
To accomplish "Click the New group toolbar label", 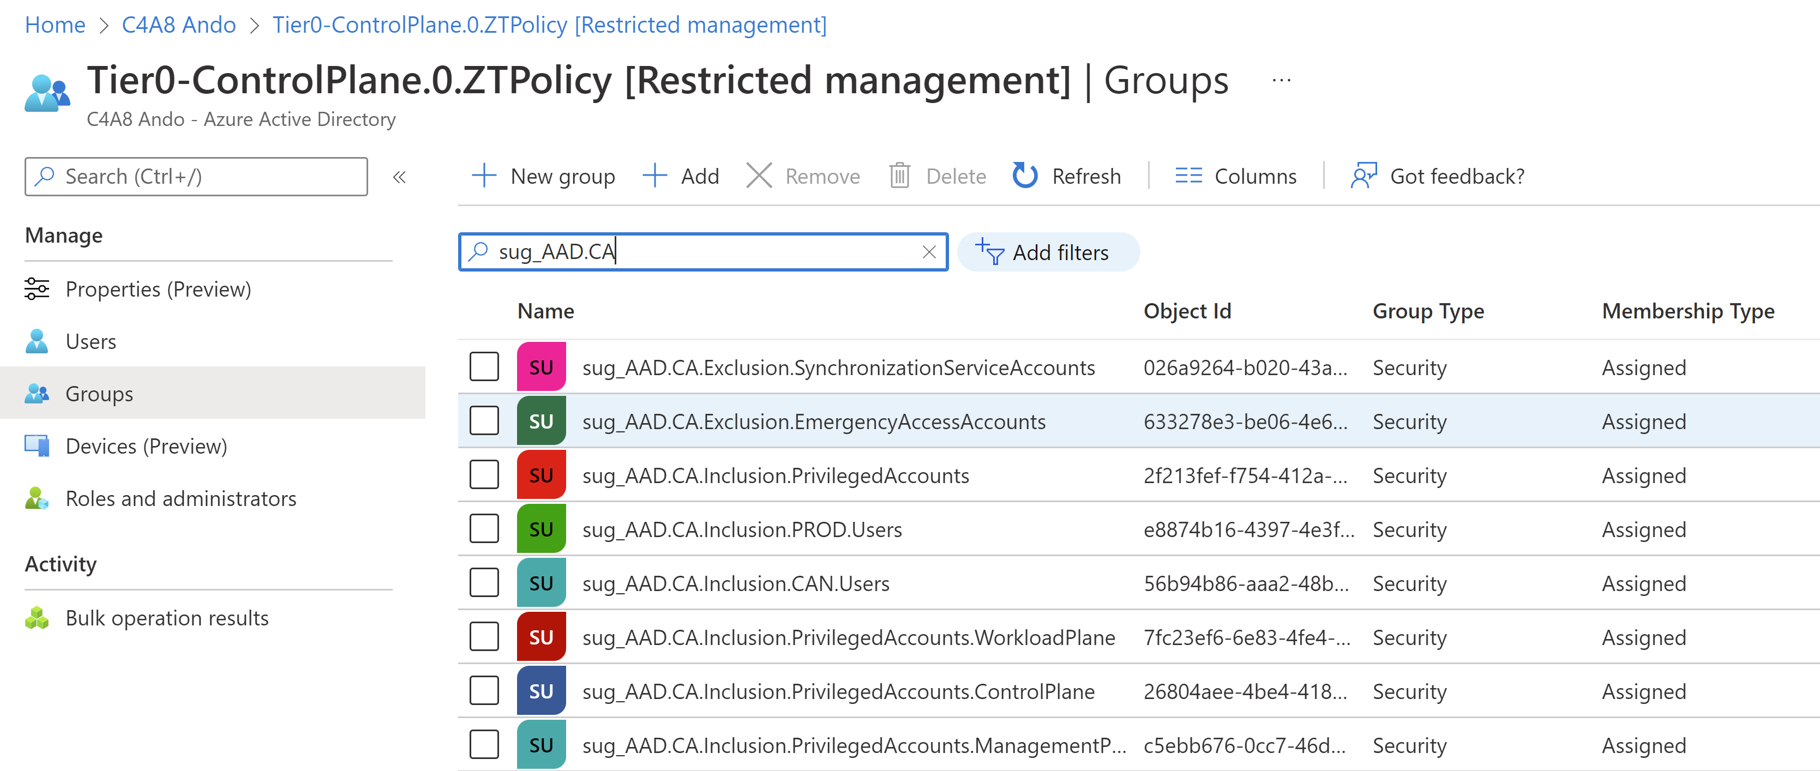I will click(562, 176).
